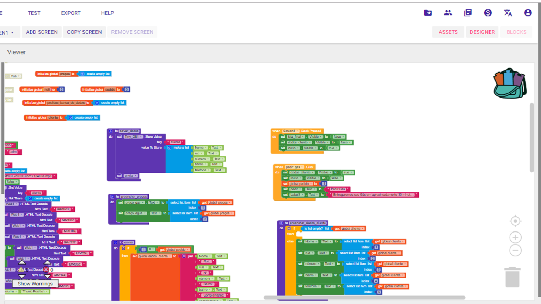
Task: Open the EXPORT menu
Action: [x=71, y=13]
